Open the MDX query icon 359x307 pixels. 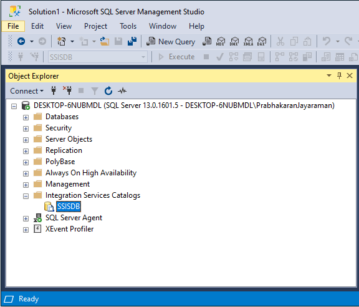point(221,42)
